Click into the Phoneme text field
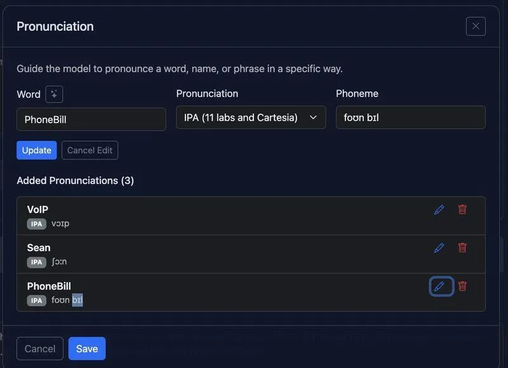This screenshot has width=508, height=368. [410, 118]
